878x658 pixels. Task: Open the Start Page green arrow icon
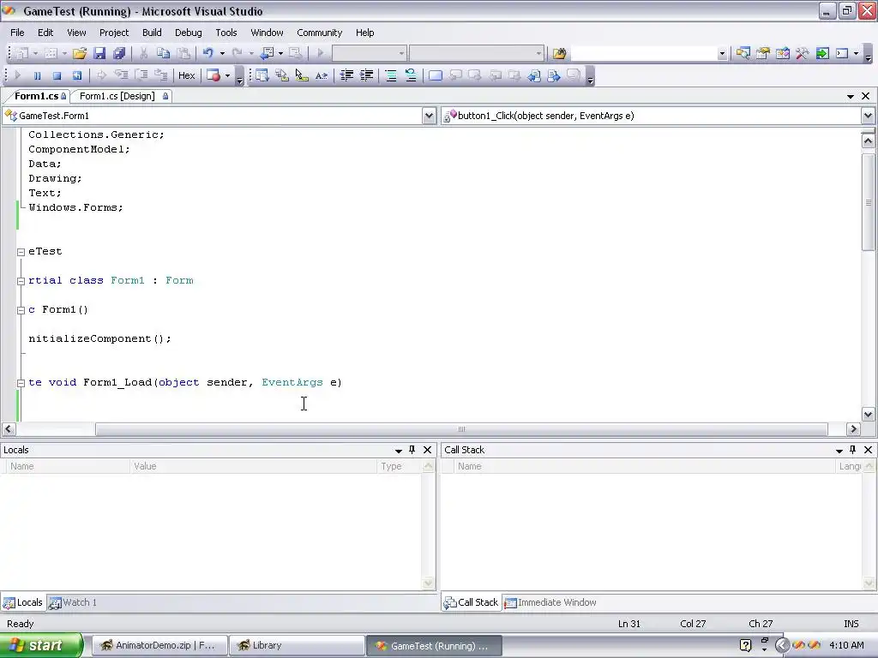pos(822,53)
